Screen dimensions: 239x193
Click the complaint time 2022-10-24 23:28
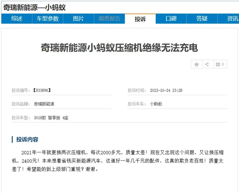coord(166,90)
